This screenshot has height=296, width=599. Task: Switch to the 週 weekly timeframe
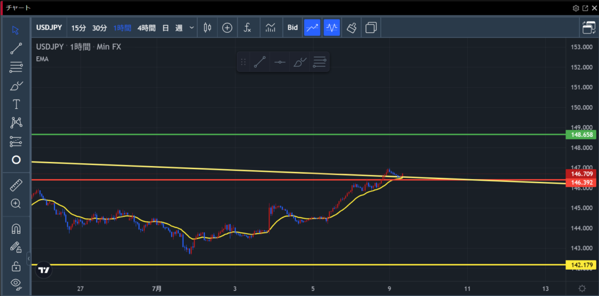click(x=179, y=27)
